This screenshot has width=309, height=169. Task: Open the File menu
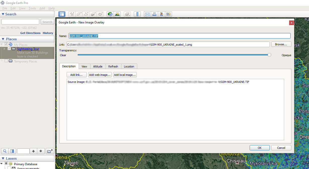pyautogui.click(x=5, y=8)
